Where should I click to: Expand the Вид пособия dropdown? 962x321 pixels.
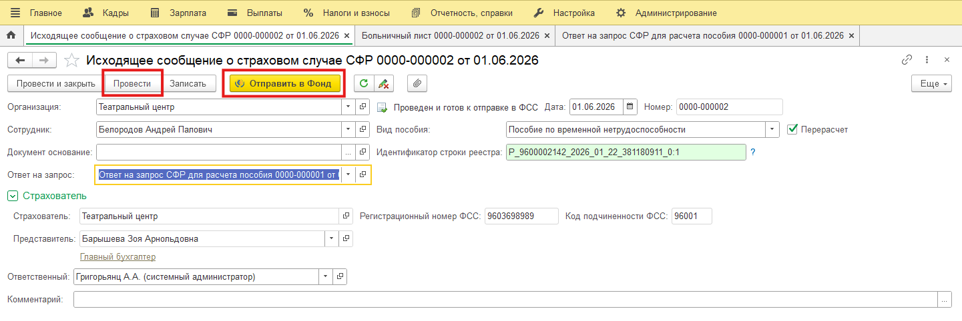(773, 129)
